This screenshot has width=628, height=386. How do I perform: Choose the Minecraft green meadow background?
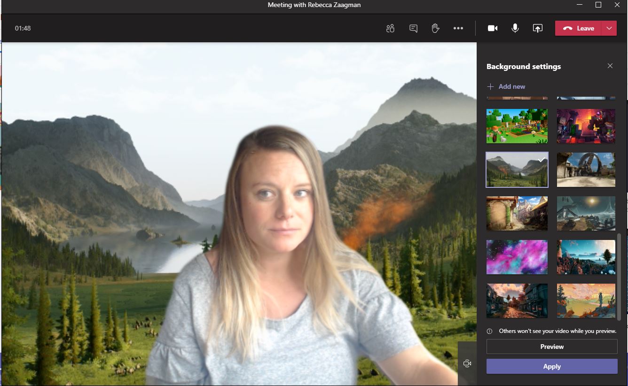[x=517, y=126]
